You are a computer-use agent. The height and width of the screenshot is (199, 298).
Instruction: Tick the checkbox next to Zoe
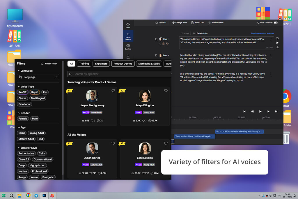156,39
